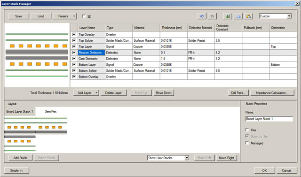The width and height of the screenshot is (301, 177).
Task: Click the Top Solder layer name cell
Action: pyautogui.click(x=91, y=40)
